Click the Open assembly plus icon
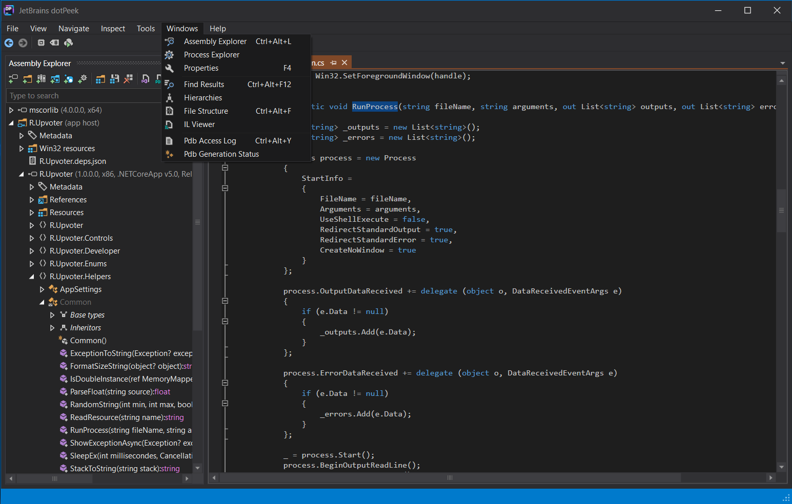 (13, 79)
